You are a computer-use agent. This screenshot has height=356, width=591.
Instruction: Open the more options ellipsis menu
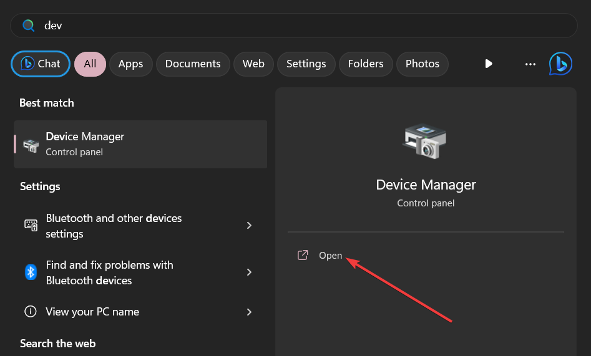(530, 64)
